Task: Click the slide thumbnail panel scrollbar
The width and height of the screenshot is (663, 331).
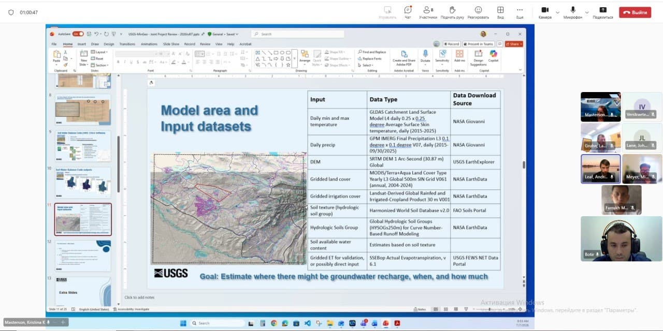Action: tap(119, 164)
